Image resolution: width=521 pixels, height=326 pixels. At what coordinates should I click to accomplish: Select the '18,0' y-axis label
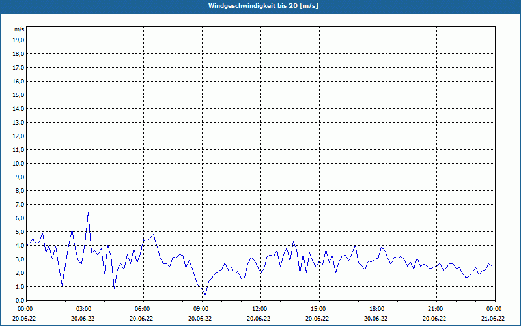pyautogui.click(x=20, y=54)
